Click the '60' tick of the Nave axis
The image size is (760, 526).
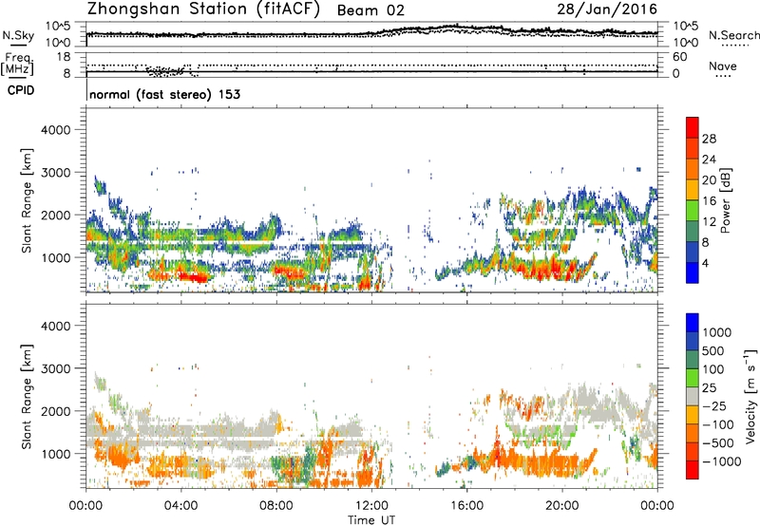click(x=679, y=57)
